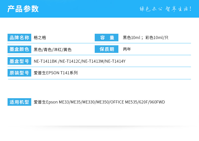Click the model number NE-T1414Y
Screen dimensions: 199x141
(115, 61)
